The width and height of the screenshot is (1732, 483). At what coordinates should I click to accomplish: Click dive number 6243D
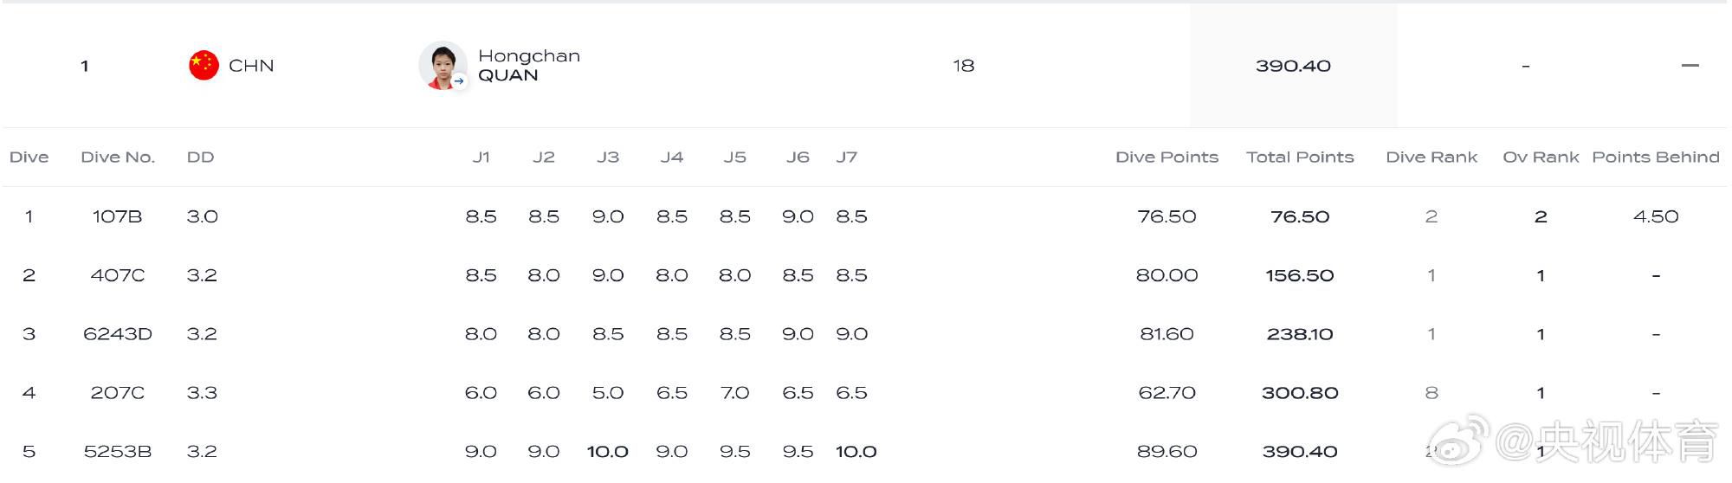coord(118,334)
